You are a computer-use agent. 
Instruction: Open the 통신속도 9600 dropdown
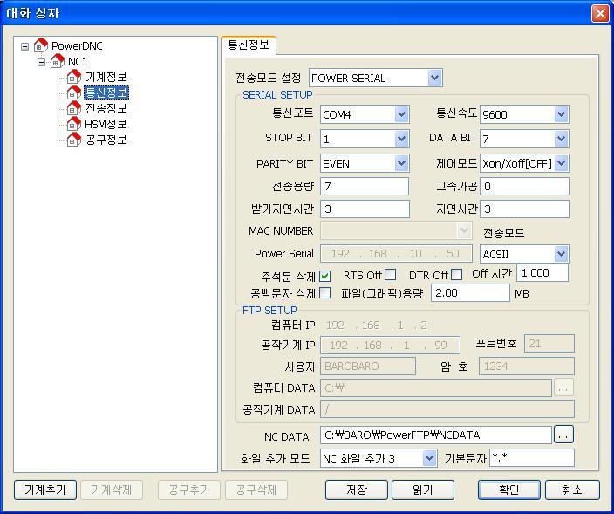561,114
